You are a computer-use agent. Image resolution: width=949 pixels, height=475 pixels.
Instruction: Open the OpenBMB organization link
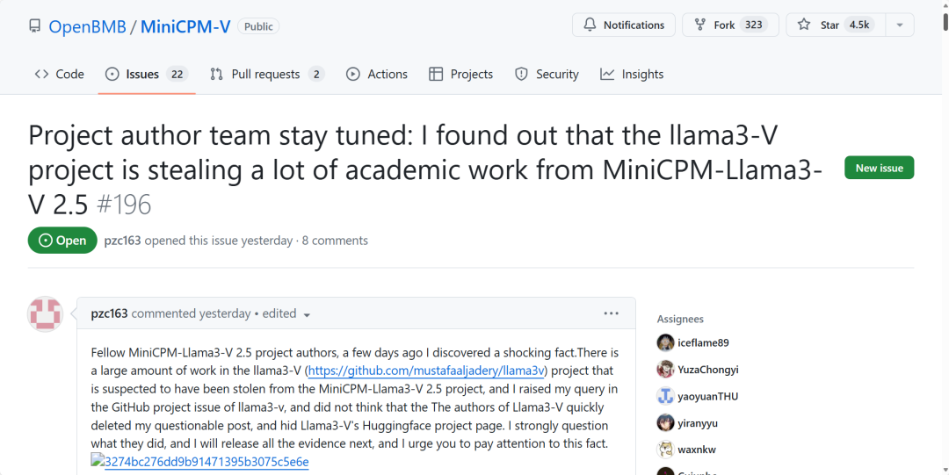pyautogui.click(x=88, y=26)
